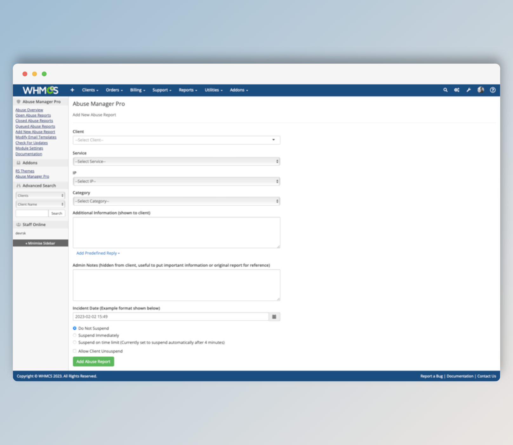Viewport: 513px width, 445px height.
Task: Open the Select Category dropdown
Action: 177,201
